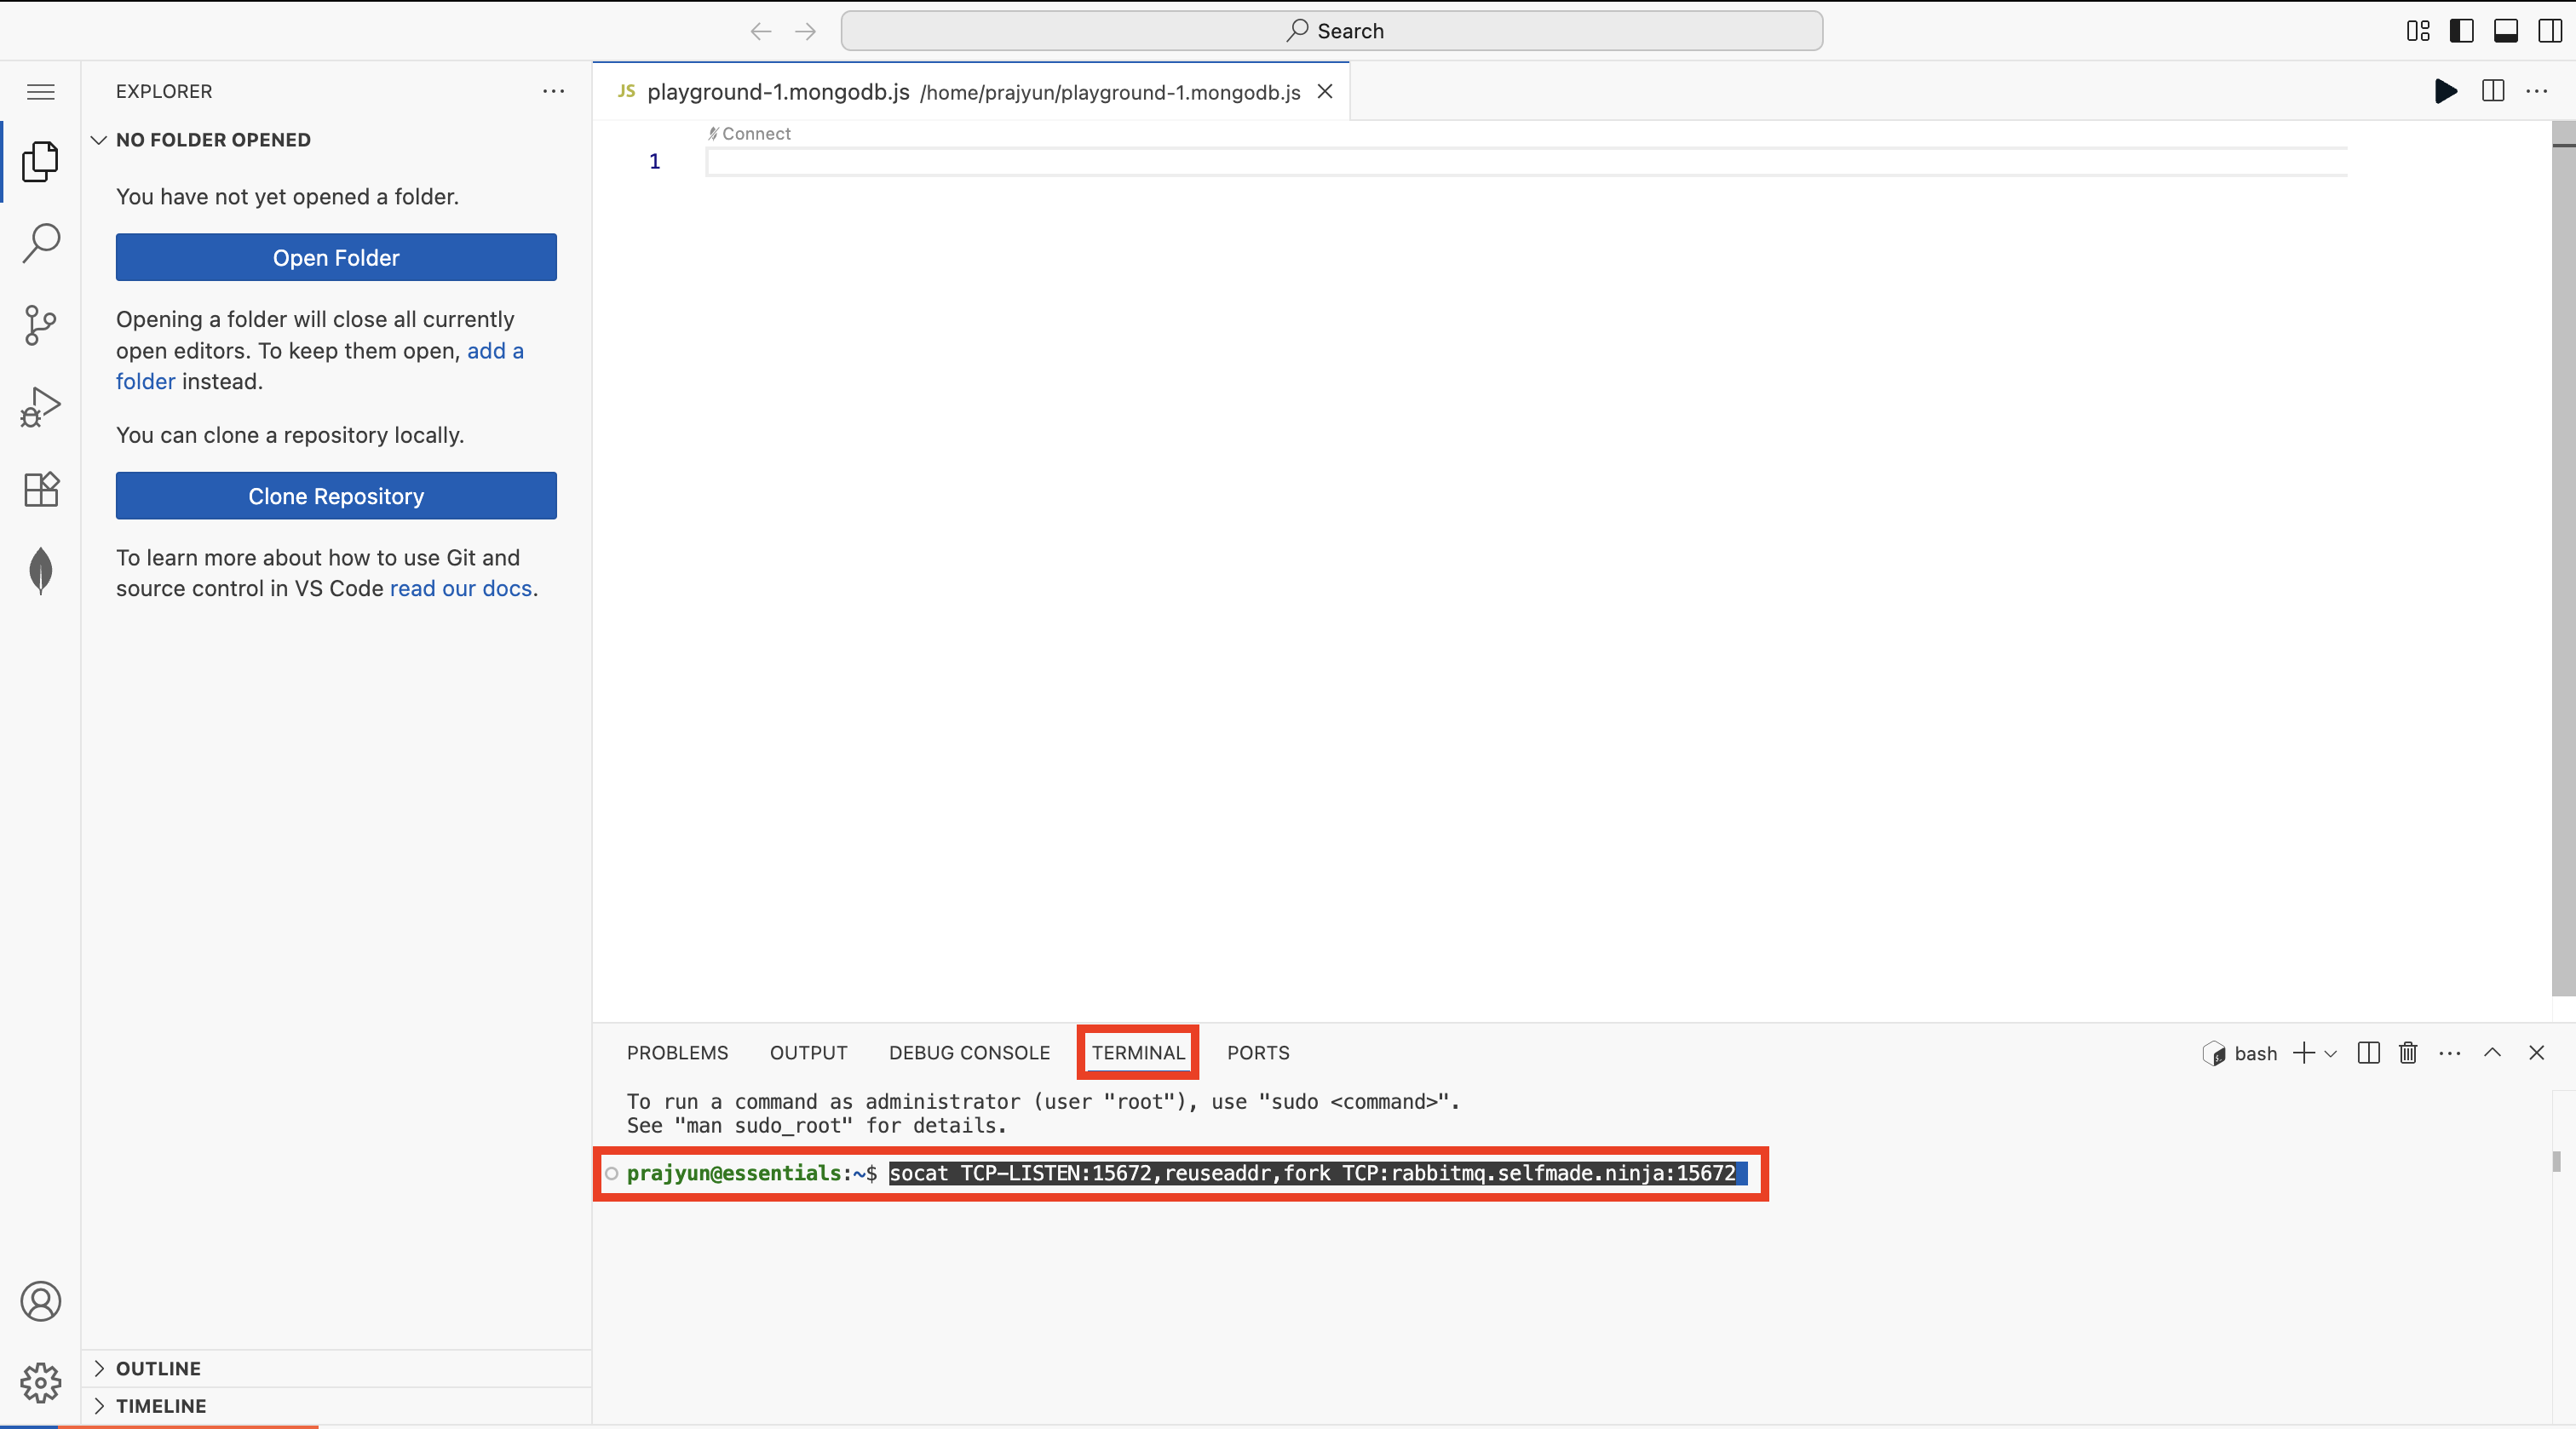
Task: Open the Extensions view
Action: (x=41, y=489)
